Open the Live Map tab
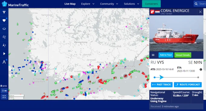The width and height of the screenshot is (206, 111). click(x=70, y=4)
